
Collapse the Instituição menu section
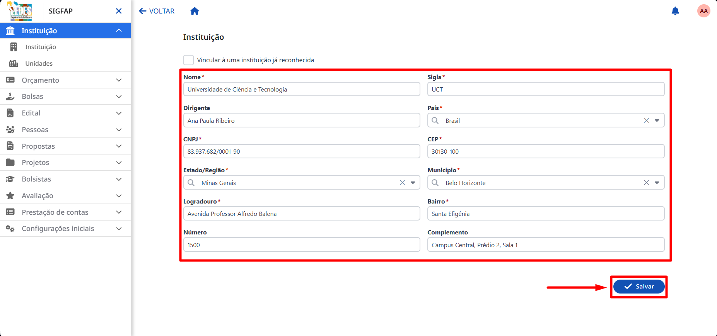65,31
